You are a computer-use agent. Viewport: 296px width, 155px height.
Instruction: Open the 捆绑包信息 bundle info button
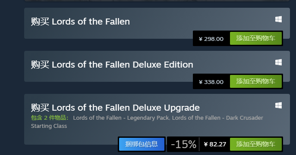(142, 144)
